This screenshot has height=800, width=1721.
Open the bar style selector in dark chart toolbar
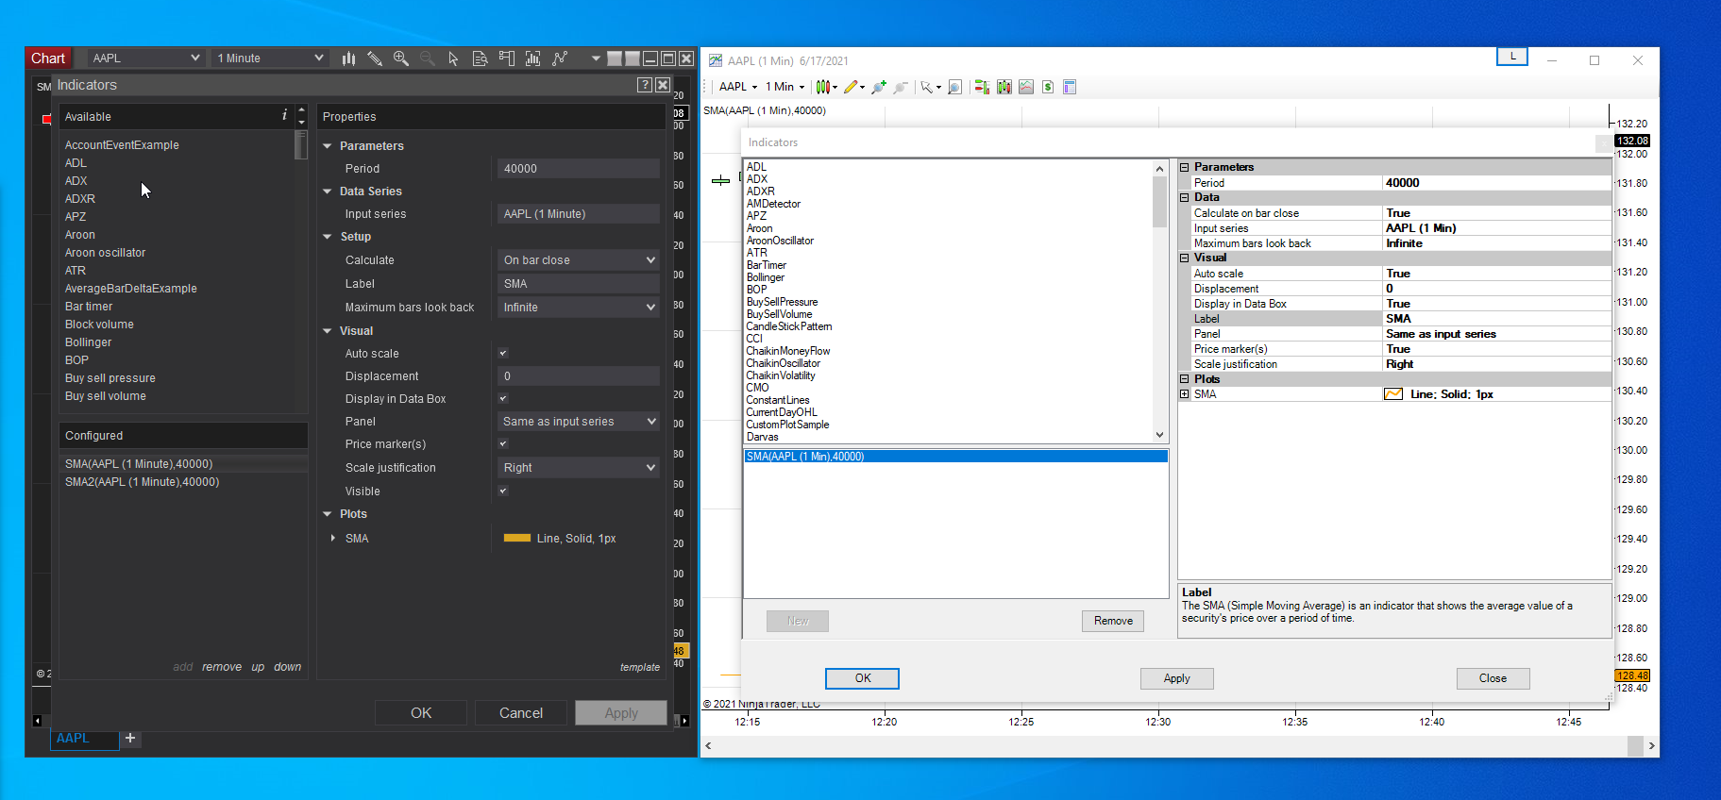(348, 58)
